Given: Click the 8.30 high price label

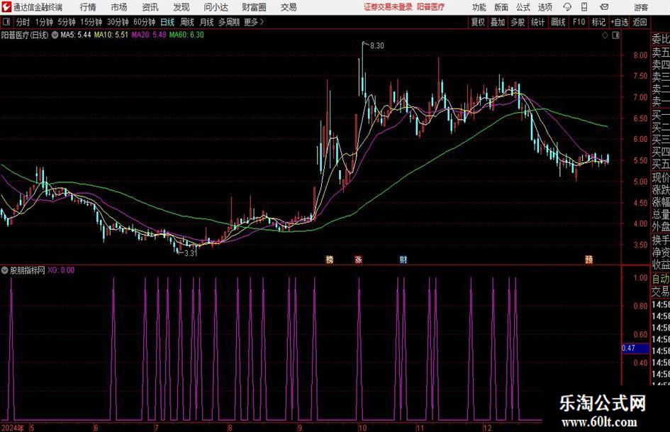Looking at the screenshot, I should point(377,46).
